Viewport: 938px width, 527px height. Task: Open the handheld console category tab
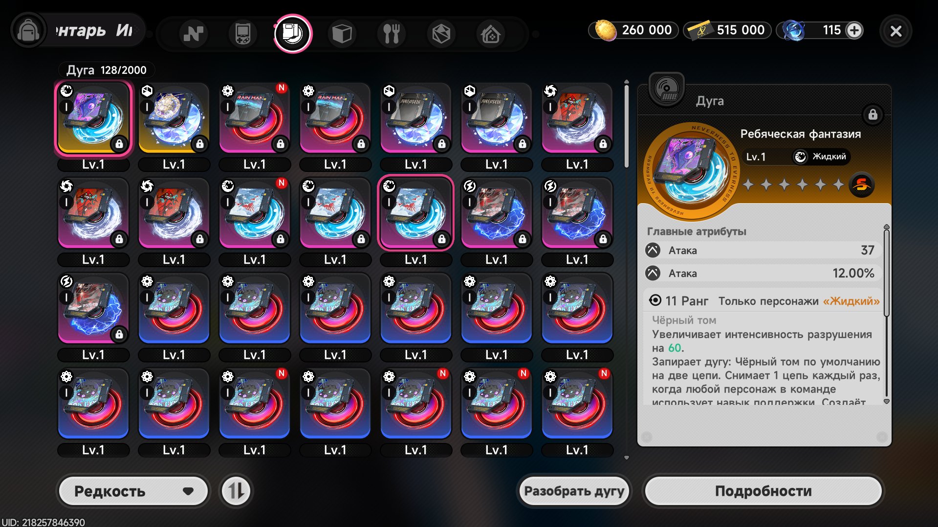pyautogui.click(x=242, y=34)
